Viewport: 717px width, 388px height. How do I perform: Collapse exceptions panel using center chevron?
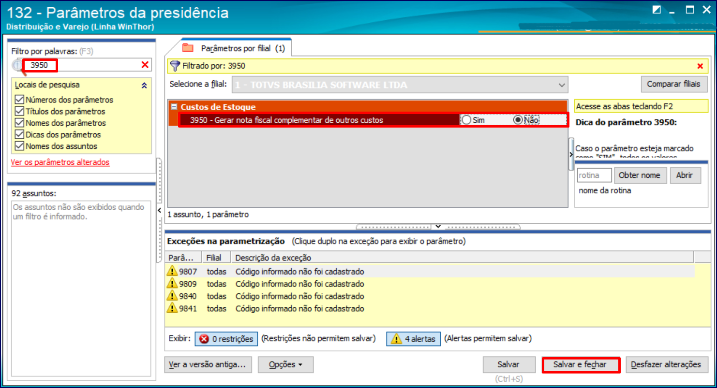click(x=438, y=226)
